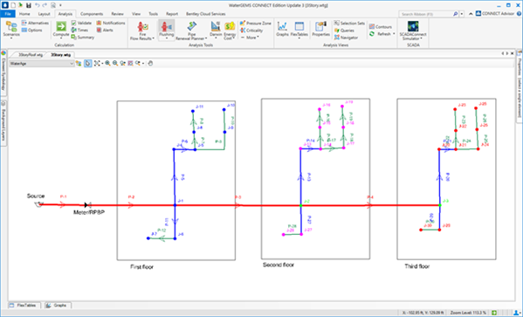Toggle the Contours display option
This screenshot has height=317, width=523.
380,27
